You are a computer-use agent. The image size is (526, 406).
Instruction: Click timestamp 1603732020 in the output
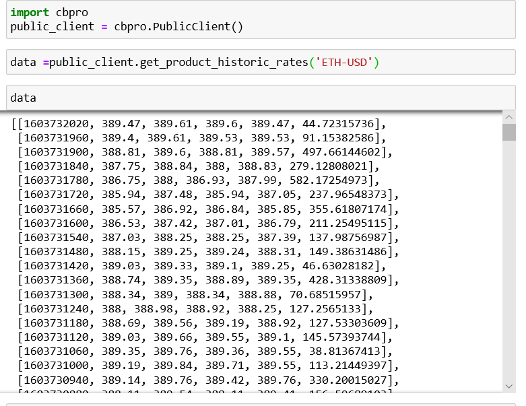point(56,124)
